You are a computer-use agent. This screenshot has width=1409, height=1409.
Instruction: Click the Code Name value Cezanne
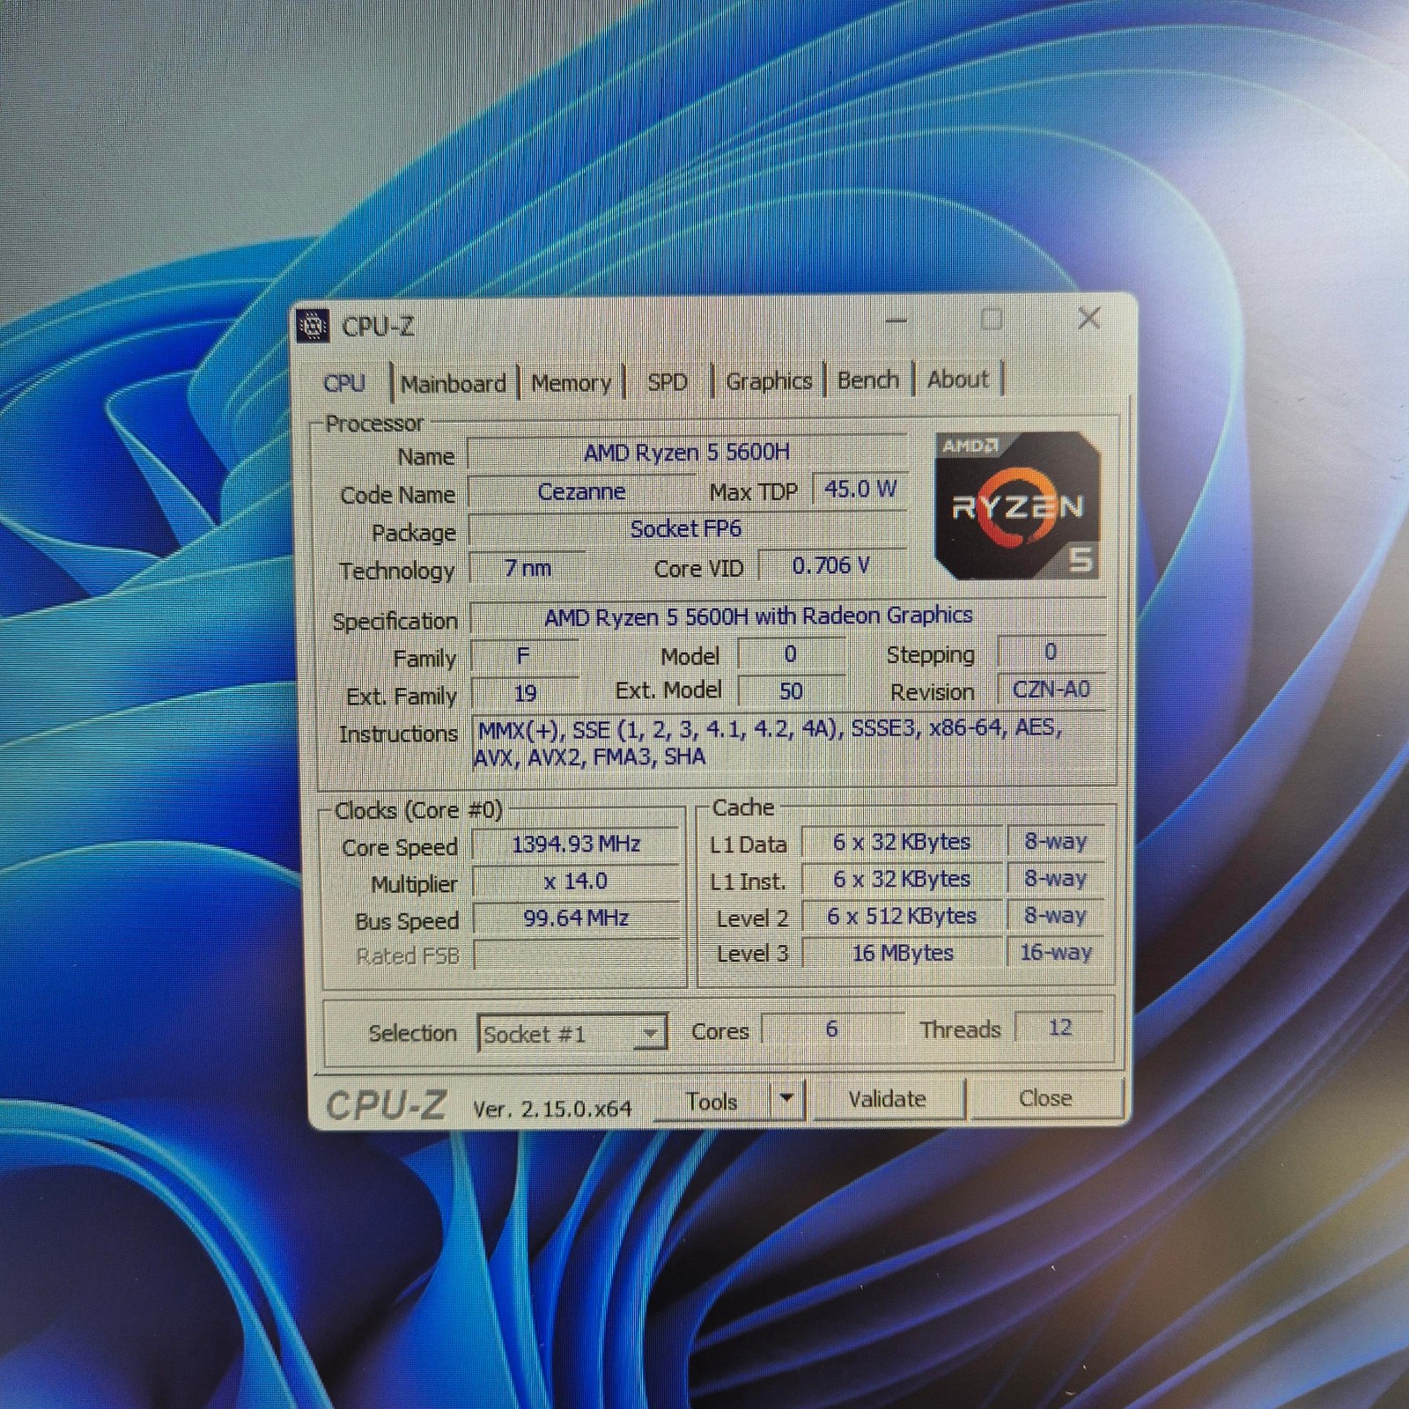point(581,491)
